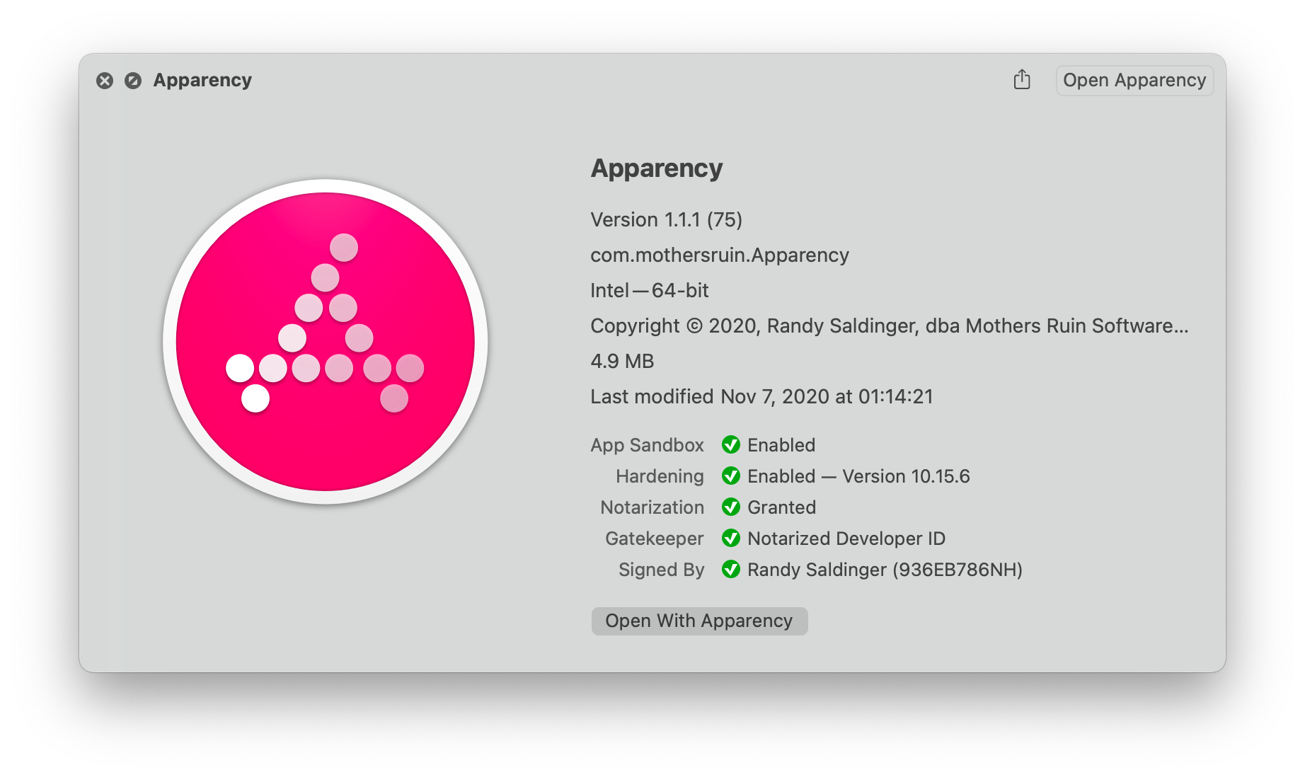The image size is (1305, 777).
Task: Click the green checkmark next to Gatekeeper
Action: click(731, 538)
